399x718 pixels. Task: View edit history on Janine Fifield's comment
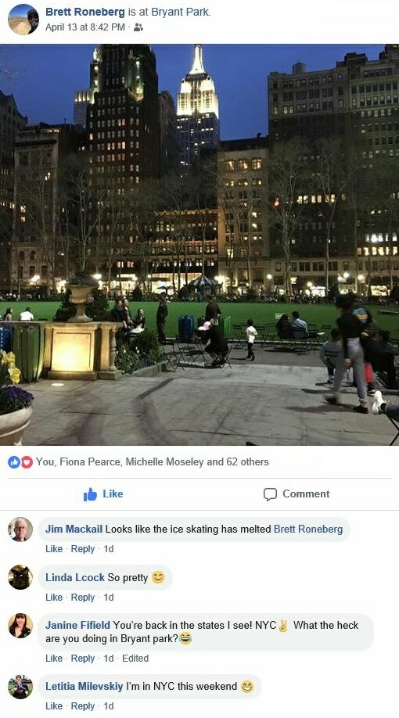pyautogui.click(x=135, y=658)
